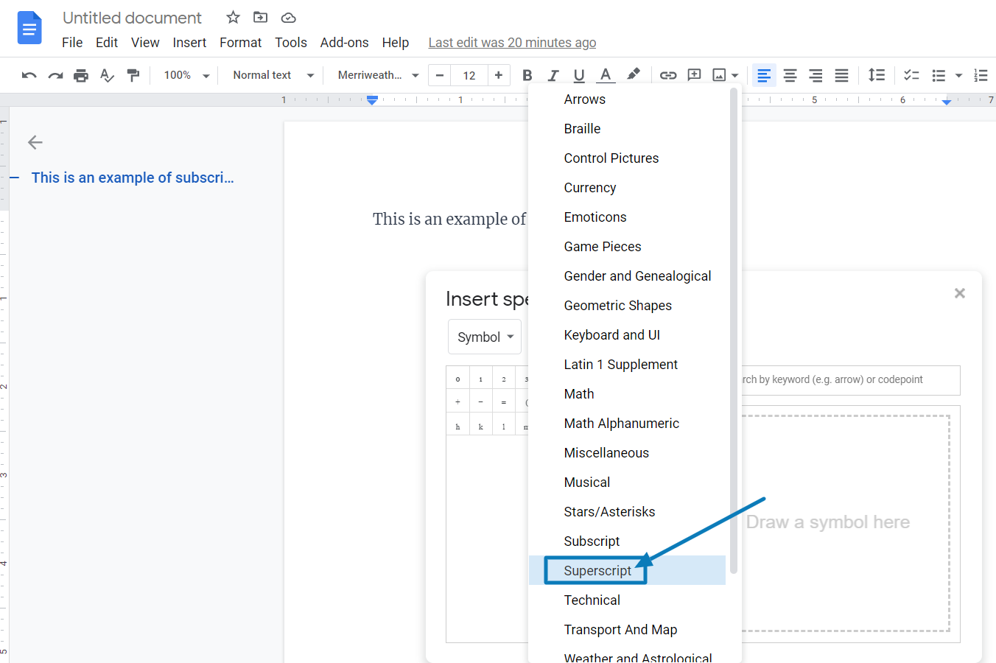
Task: Run spelling and grammar check
Action: pos(107,75)
